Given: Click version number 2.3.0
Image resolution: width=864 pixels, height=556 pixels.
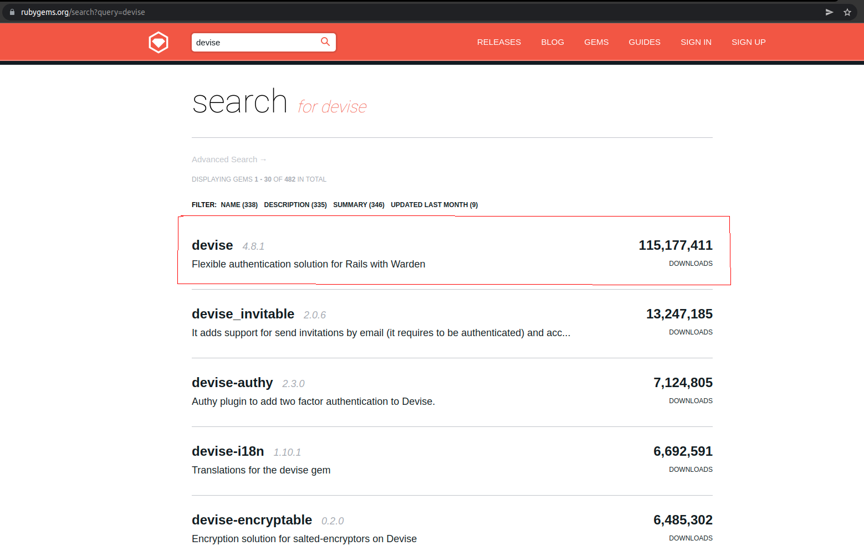Looking at the screenshot, I should point(294,384).
